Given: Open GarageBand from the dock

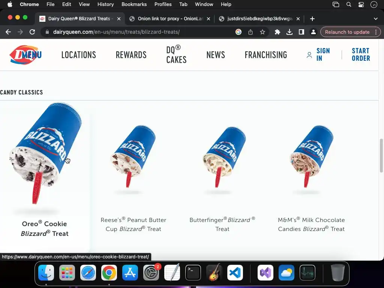Looking at the screenshot, I should [x=214, y=273].
